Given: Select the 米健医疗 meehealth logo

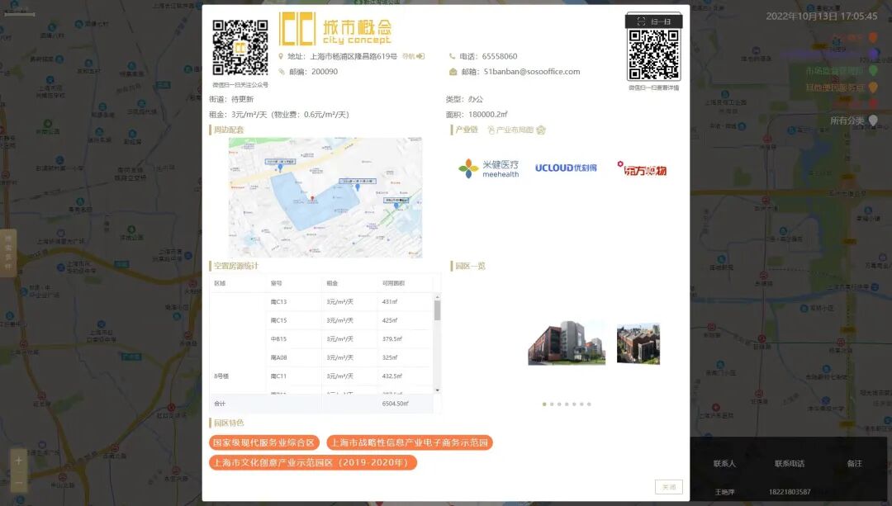Looking at the screenshot, I should tap(491, 168).
